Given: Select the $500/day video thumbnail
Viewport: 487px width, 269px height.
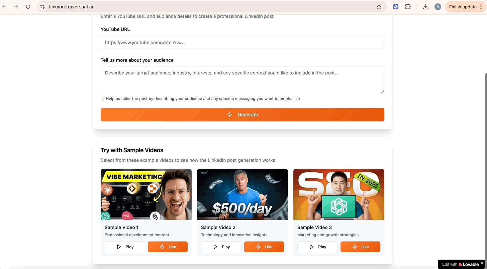Looking at the screenshot, I should pos(242,194).
